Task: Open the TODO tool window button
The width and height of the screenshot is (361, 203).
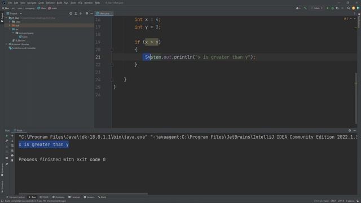Action: [x=44, y=197]
